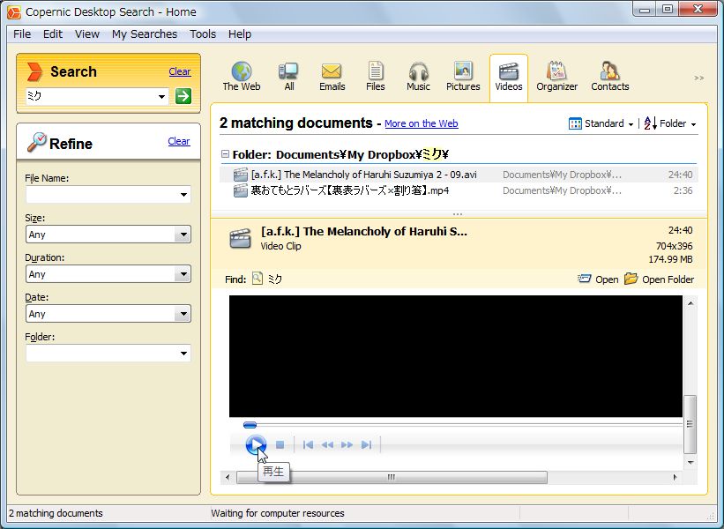Click the Rewind button in player
Viewport: 724px width, 529px height.
327,444
